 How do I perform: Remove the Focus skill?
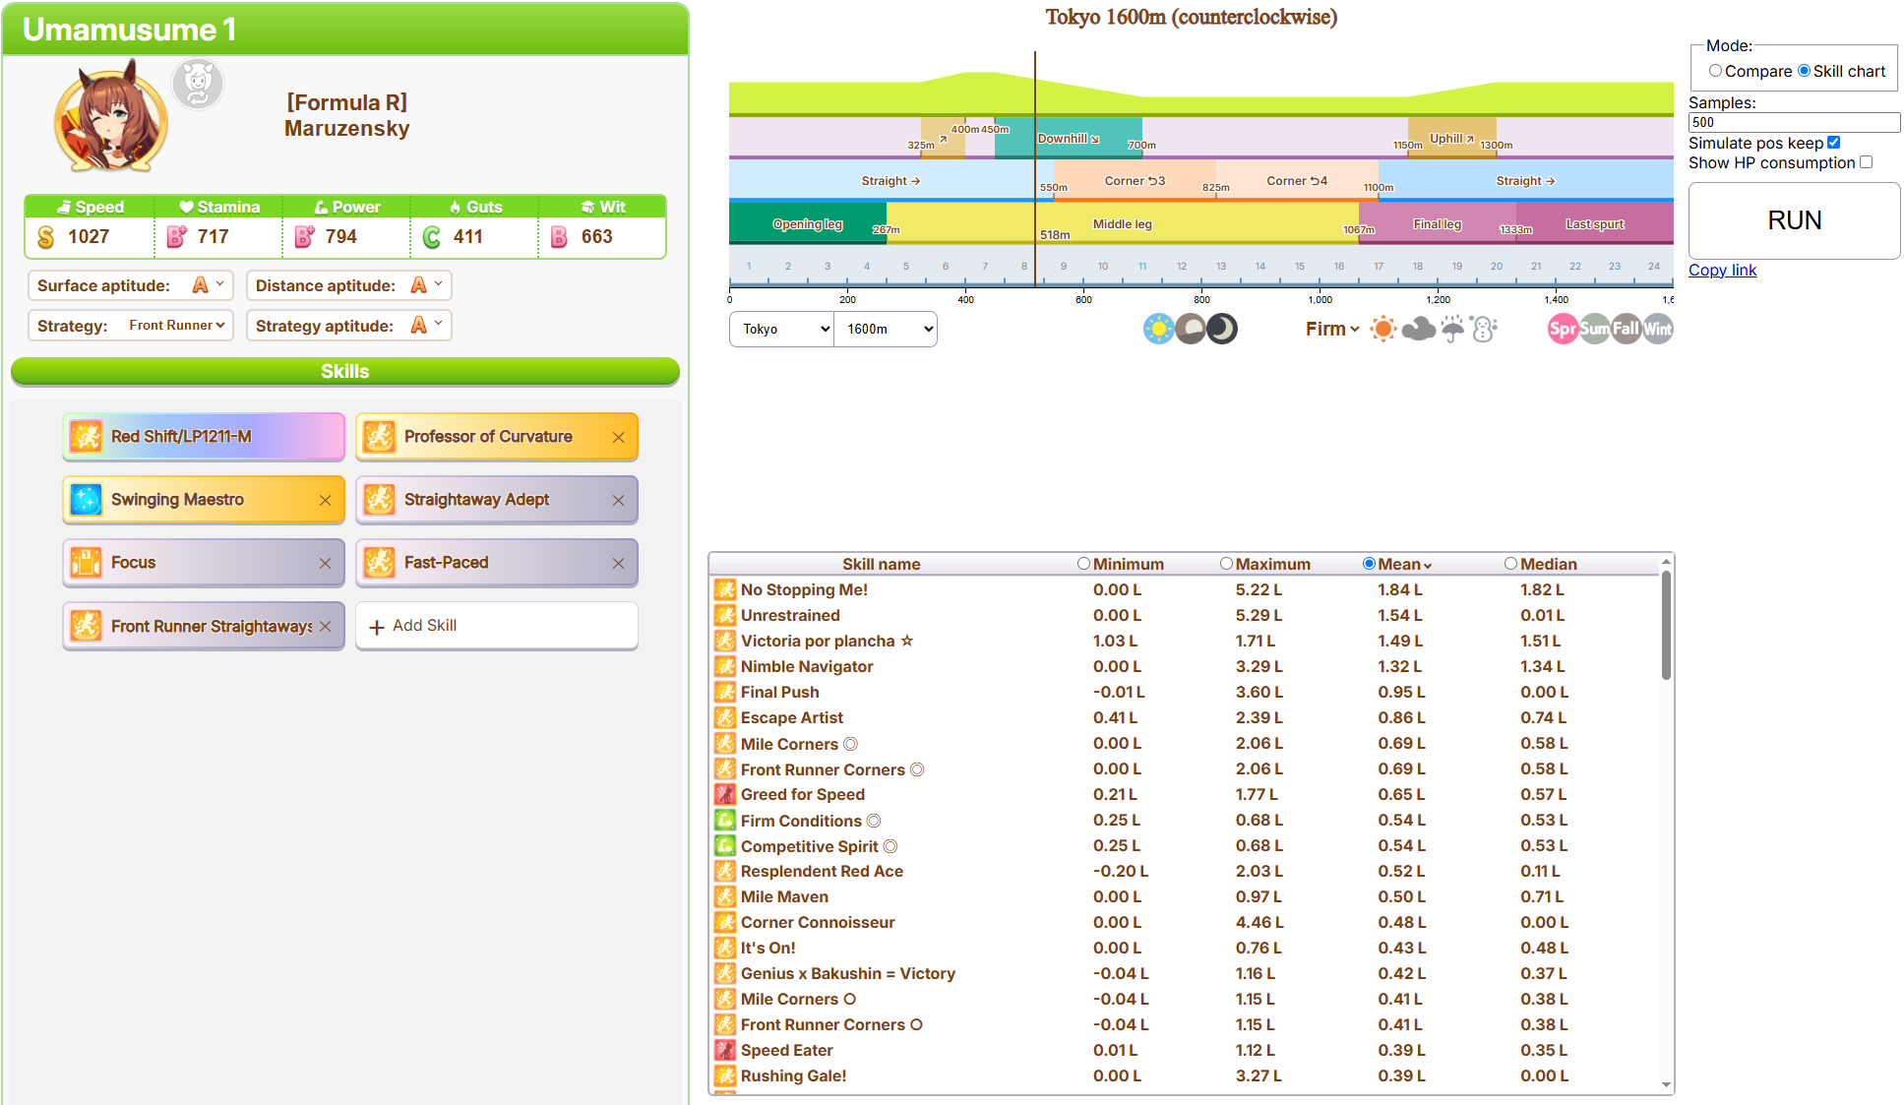[325, 563]
